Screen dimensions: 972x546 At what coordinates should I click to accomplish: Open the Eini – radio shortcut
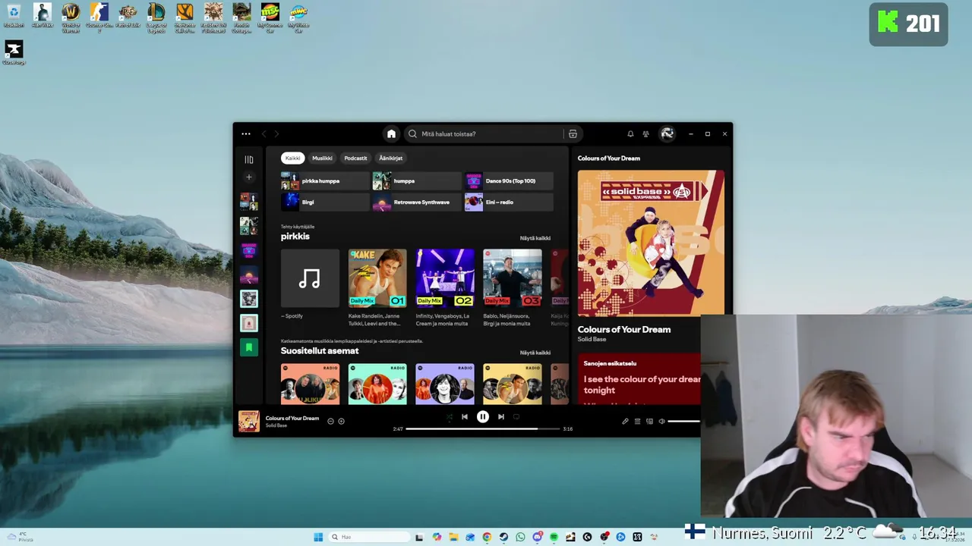(x=509, y=202)
